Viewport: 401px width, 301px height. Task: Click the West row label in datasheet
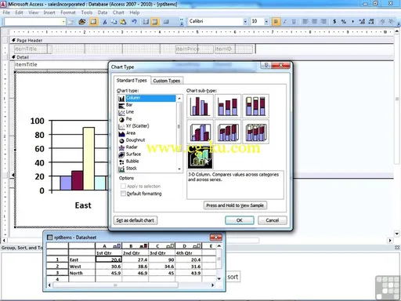pos(81,267)
